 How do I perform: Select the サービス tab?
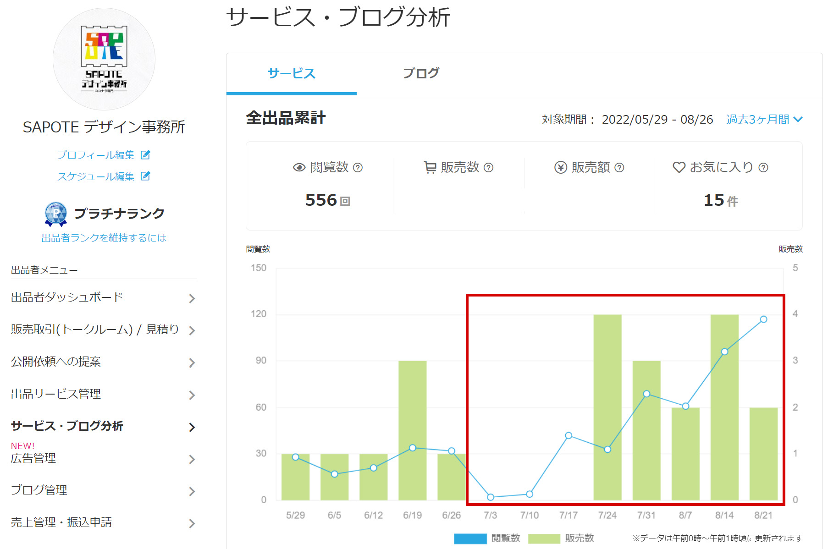pyautogui.click(x=291, y=72)
